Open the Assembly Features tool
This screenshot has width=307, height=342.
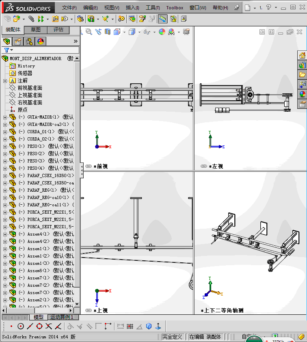(x=91, y=19)
